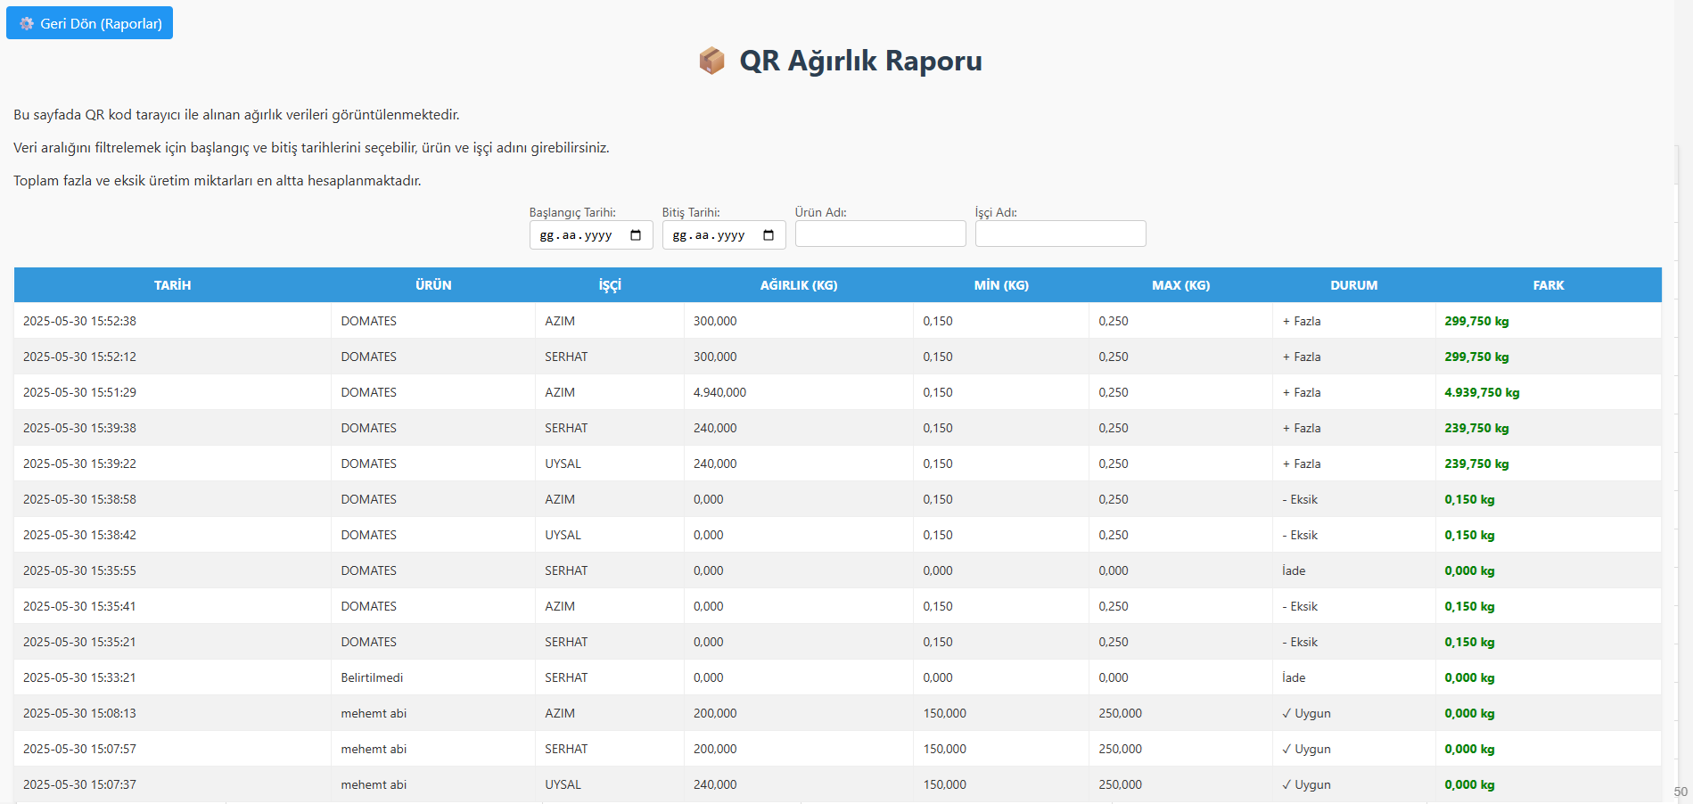
Task: Click - Eksik status in 15:38:58 row
Action: click(x=1300, y=499)
